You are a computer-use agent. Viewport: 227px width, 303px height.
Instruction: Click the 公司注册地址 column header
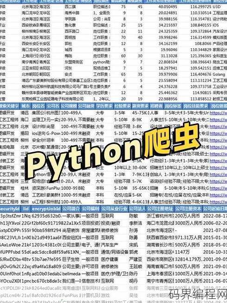(x=160, y=209)
